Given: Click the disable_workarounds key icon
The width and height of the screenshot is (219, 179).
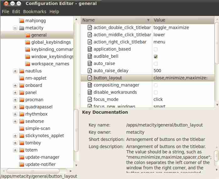Looking at the screenshot, I should 90,92.
